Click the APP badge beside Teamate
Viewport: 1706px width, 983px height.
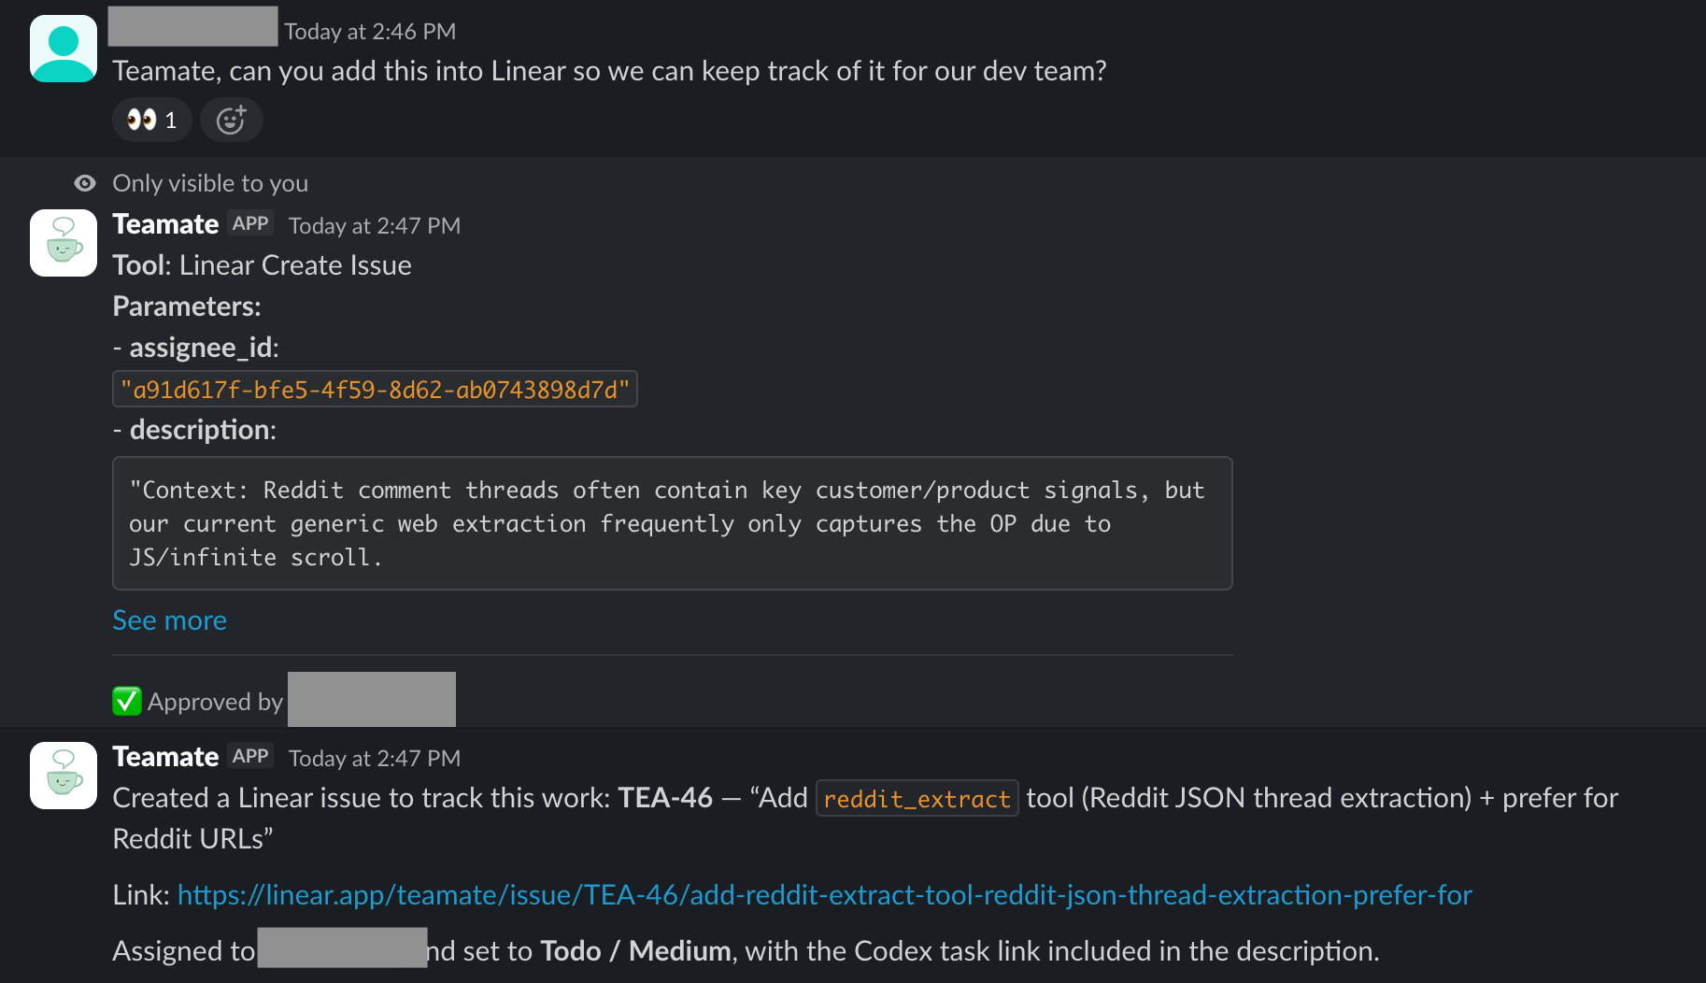(249, 223)
